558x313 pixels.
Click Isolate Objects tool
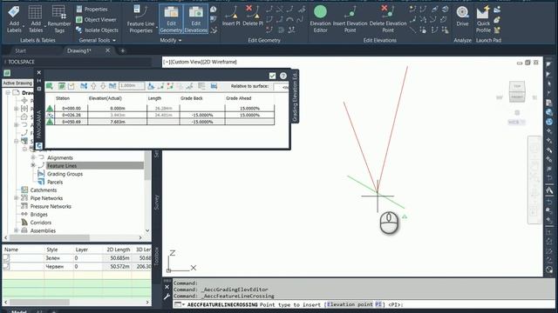[97, 30]
